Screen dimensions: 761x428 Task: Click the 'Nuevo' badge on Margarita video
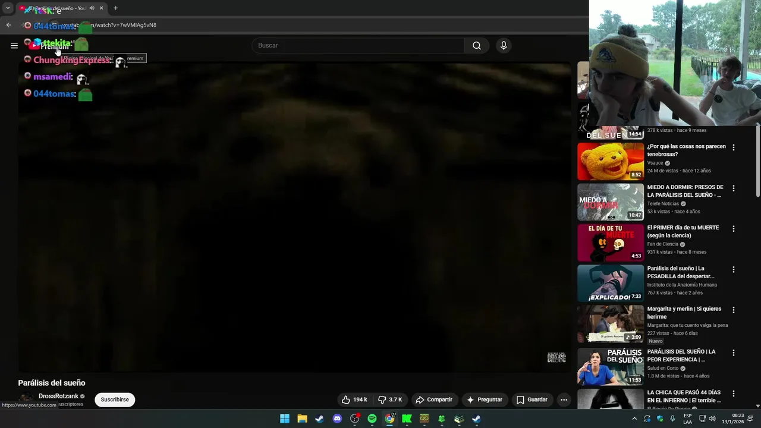coord(656,341)
